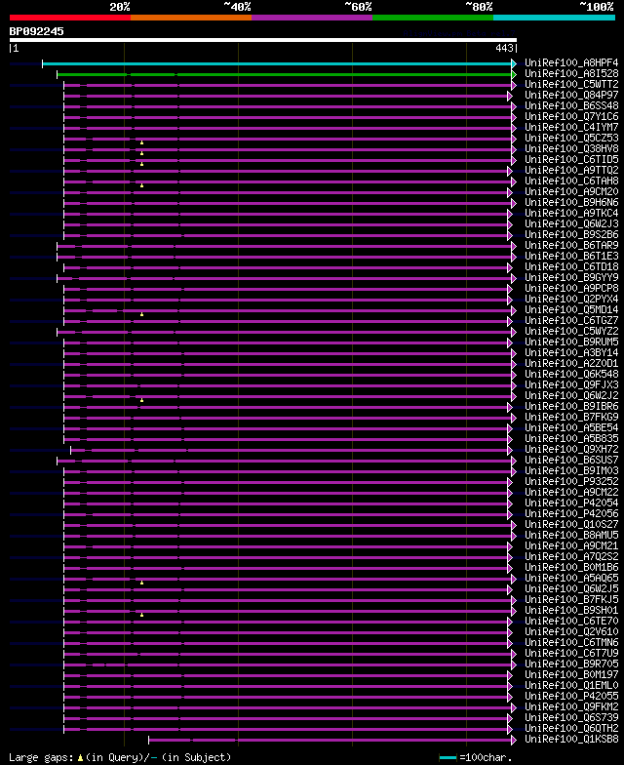Screen dimensions: 624x765
Task: Click the green alignment bar for A8I528
Action: click(285, 74)
